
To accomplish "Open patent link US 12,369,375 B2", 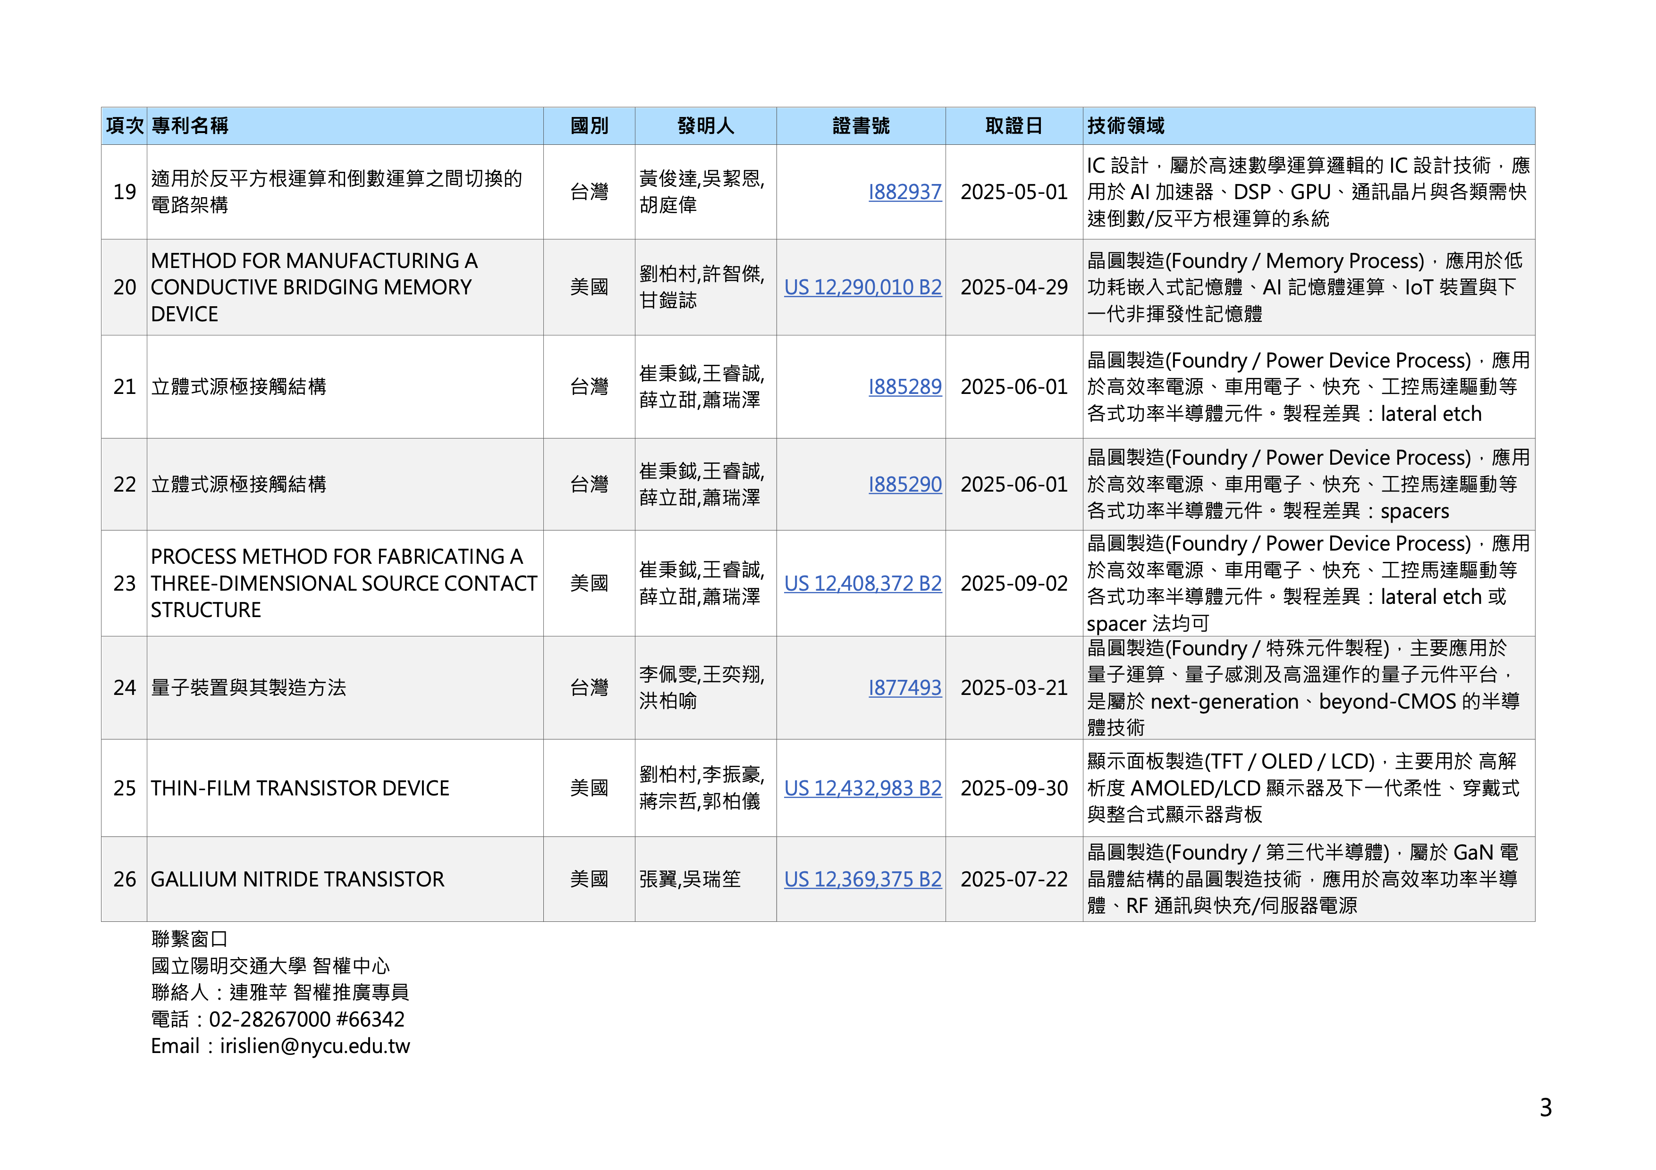I will (862, 879).
